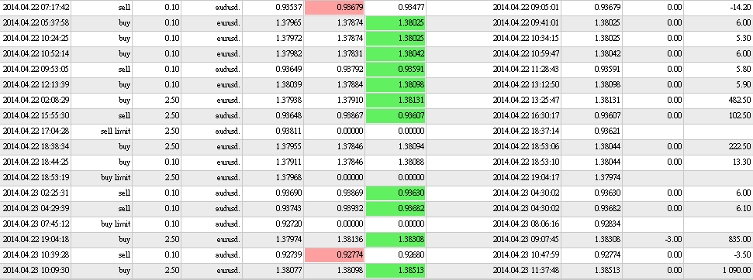Click the green take profit cell 1.38513
This screenshot has width=753, height=280.
[x=395, y=271]
